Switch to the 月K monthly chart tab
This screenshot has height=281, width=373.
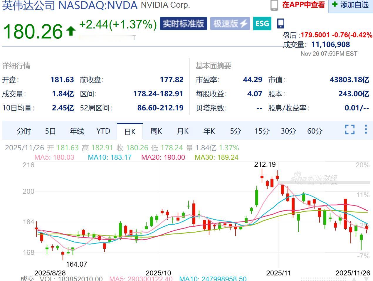[x=182, y=131]
